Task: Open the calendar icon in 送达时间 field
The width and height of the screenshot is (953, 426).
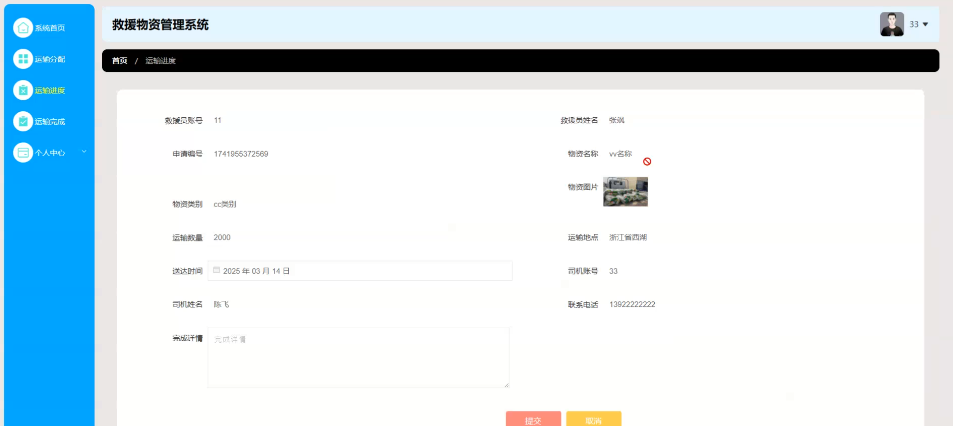Action: tap(216, 270)
